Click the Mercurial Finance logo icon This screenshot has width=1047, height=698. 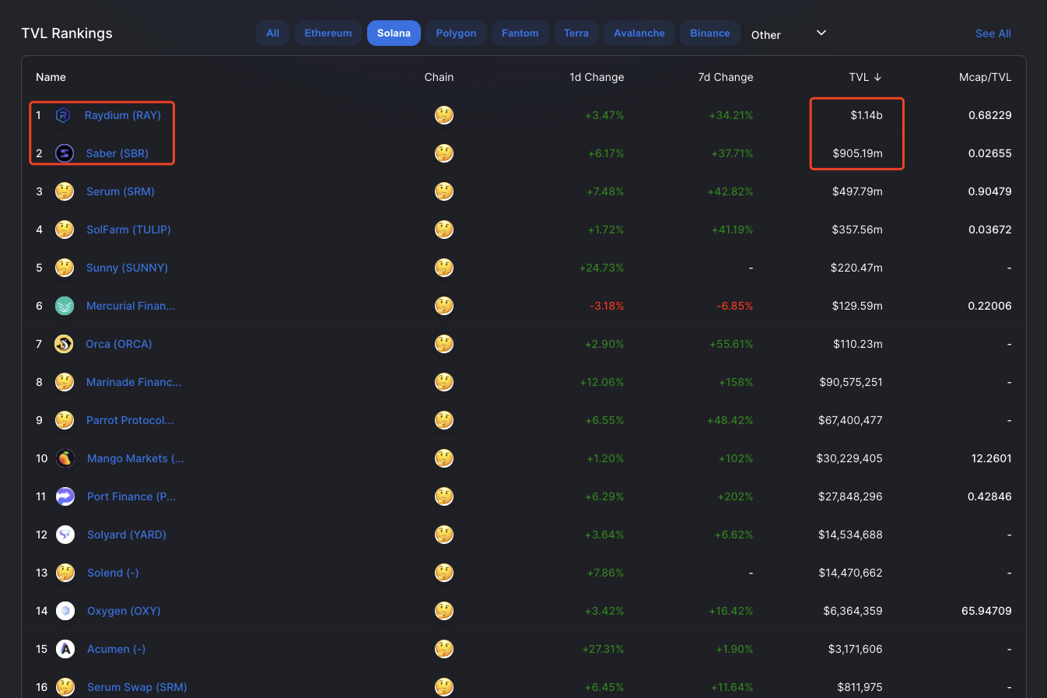pos(65,306)
